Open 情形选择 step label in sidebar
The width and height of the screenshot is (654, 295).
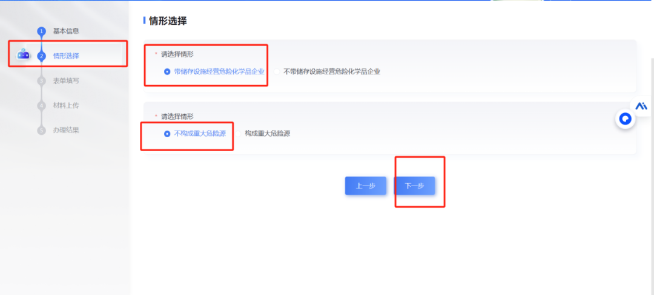tap(66, 56)
